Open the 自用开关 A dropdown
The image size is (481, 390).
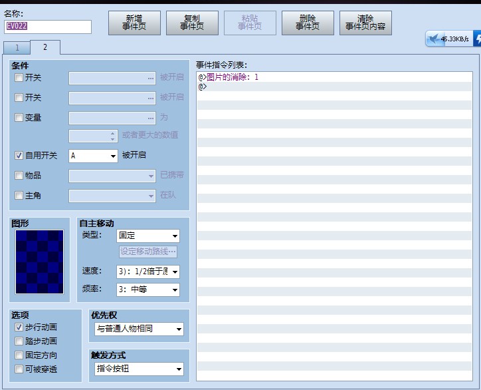[93, 156]
